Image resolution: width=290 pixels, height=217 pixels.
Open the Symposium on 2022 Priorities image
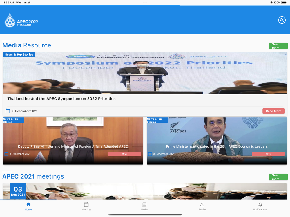pyautogui.click(x=145, y=73)
